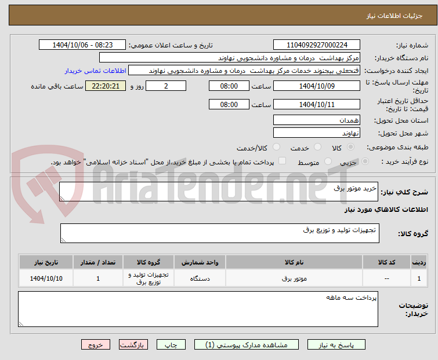Image resolution: width=438 pixels, height=360 pixels.
Task: Click the اطلاعات کالاهای مورد نیاز heading
Action: pos(386,210)
